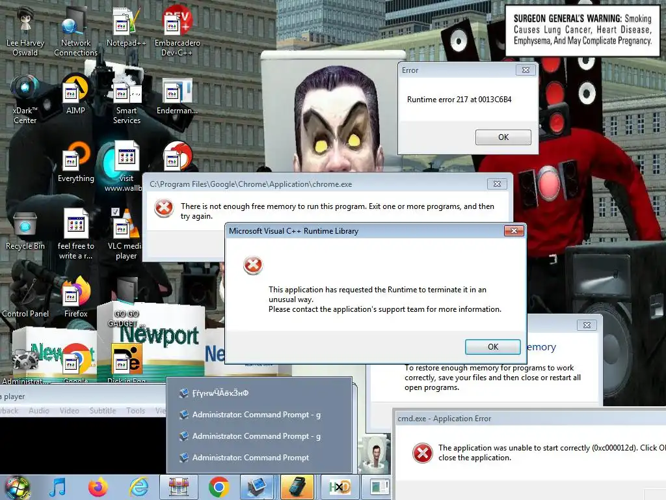Open the Audio menu in VLC

[x=38, y=411]
